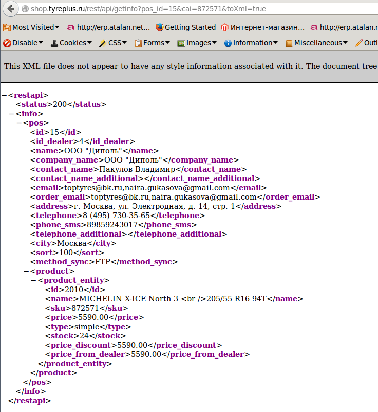Click the company_name ООО "Диполь" text
This screenshot has width=378, height=412.
click(x=134, y=160)
